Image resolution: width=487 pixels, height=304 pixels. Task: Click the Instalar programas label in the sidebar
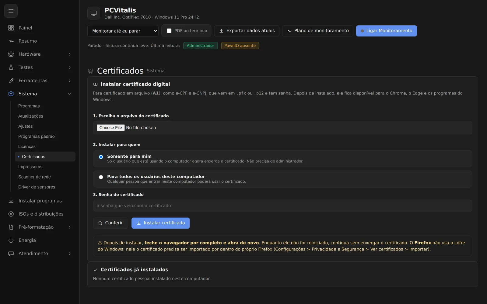[40, 201]
